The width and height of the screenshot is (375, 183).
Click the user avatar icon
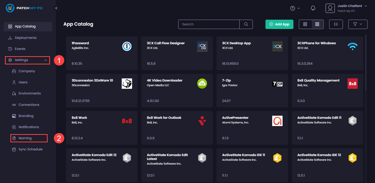point(330,8)
